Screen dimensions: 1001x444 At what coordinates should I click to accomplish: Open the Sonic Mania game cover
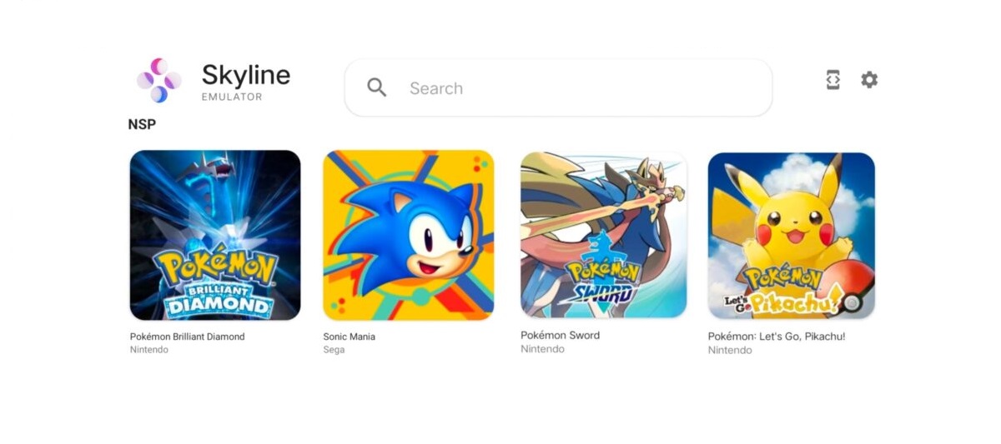(x=409, y=235)
